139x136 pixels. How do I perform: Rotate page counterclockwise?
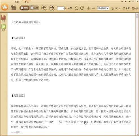76,8
